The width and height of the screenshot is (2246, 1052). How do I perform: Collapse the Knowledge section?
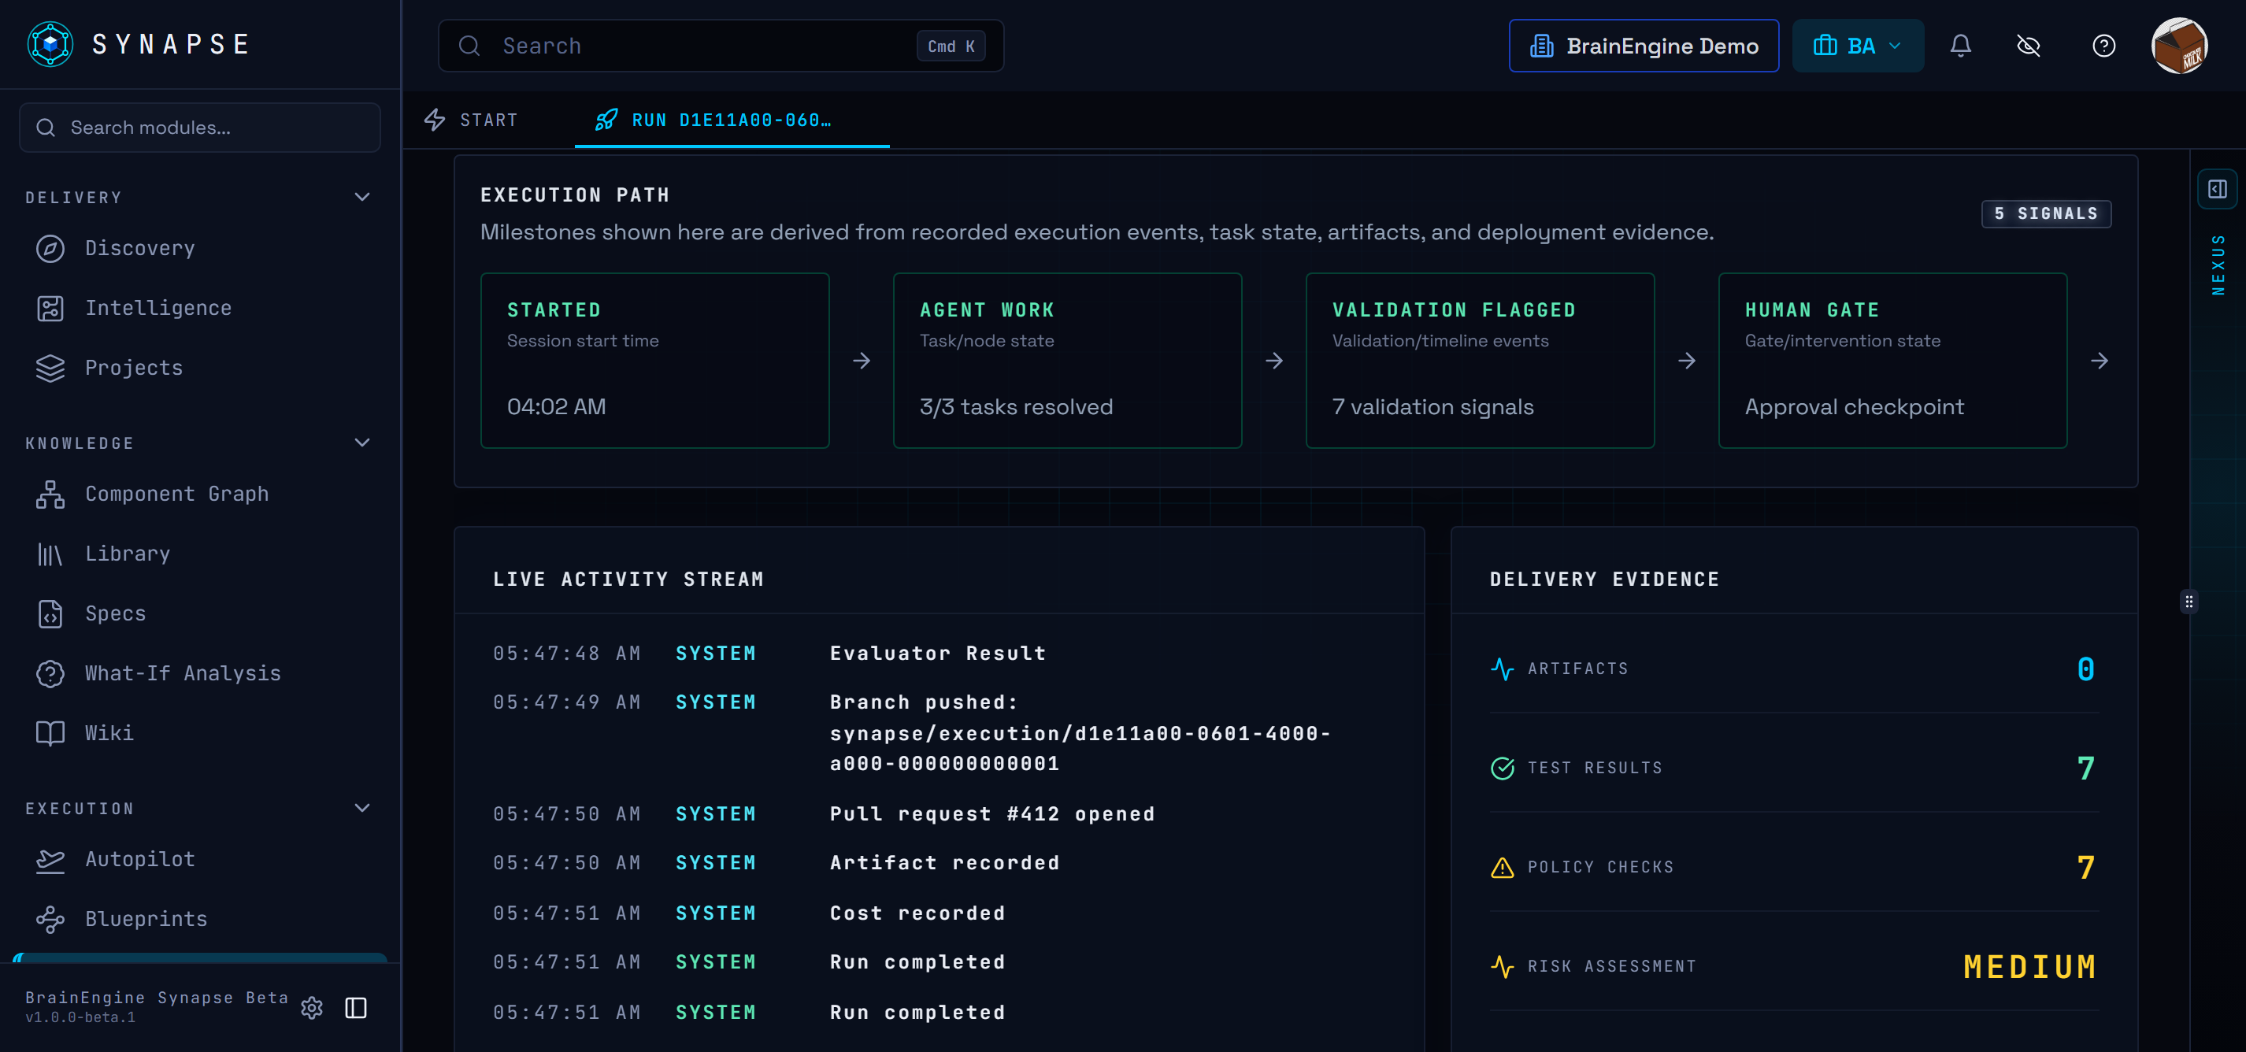pos(361,443)
